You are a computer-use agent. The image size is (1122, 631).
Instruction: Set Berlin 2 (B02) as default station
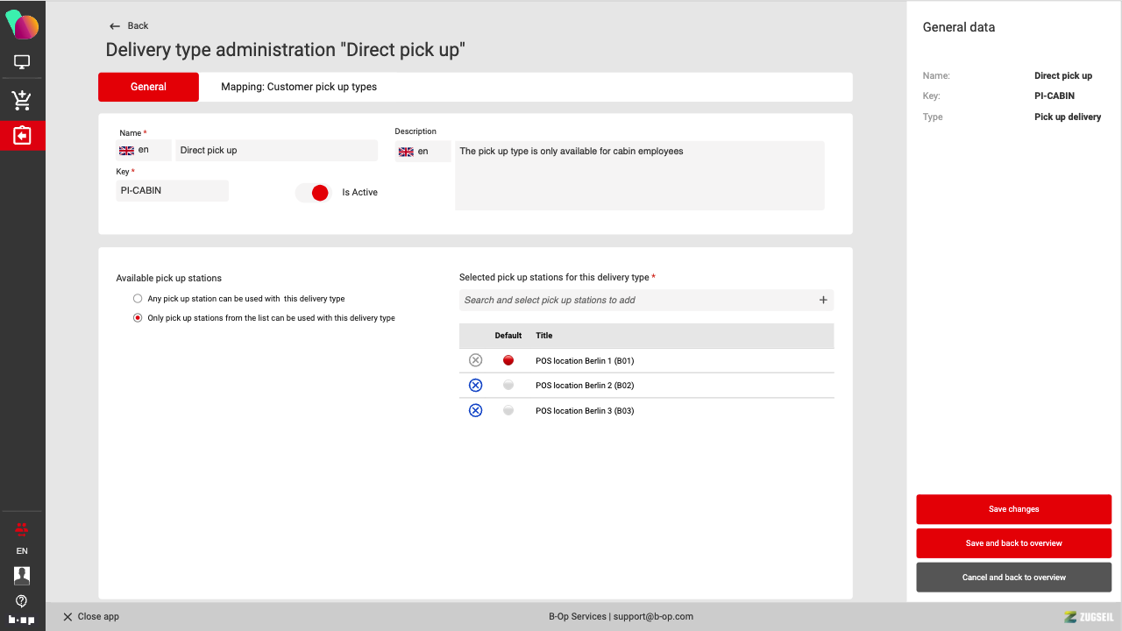click(x=508, y=386)
